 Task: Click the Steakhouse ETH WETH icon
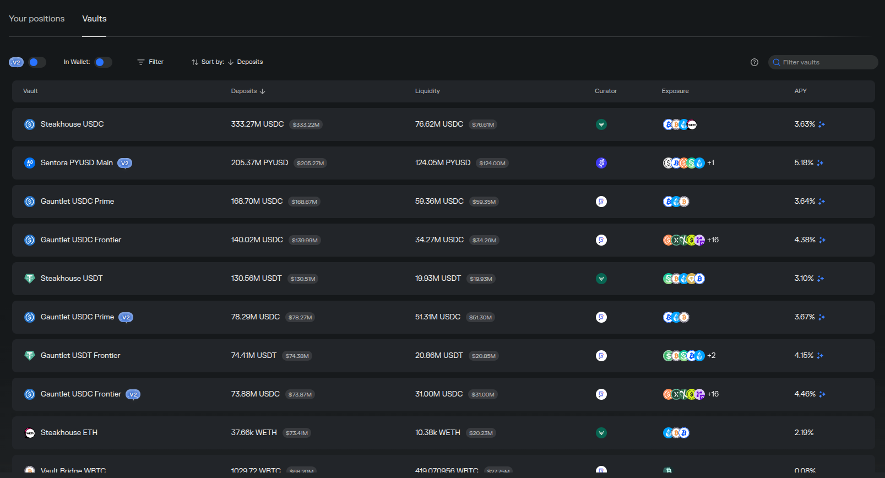[30, 433]
